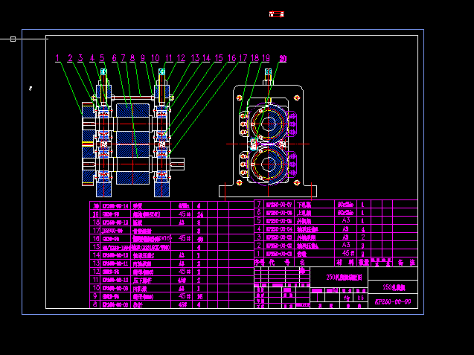Select the '45 #' material in row 9

point(184,296)
